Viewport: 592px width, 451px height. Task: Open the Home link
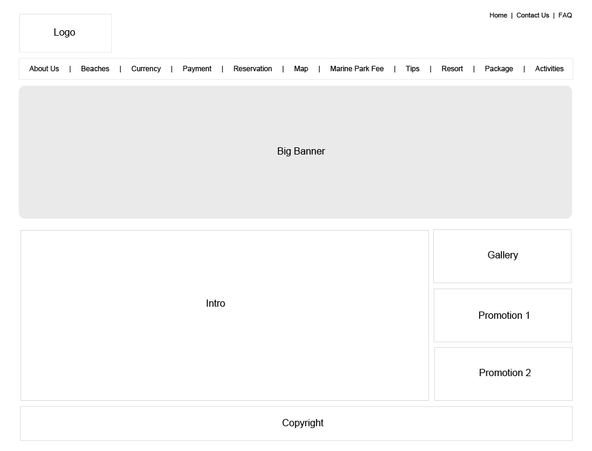498,16
